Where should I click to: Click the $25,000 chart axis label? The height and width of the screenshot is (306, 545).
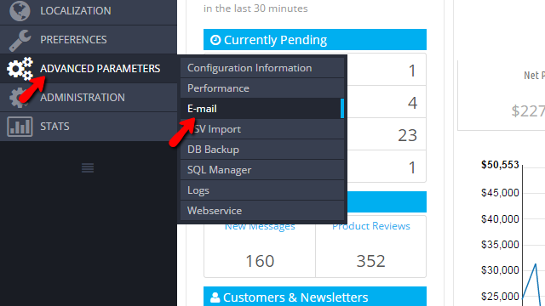pyautogui.click(x=500, y=297)
